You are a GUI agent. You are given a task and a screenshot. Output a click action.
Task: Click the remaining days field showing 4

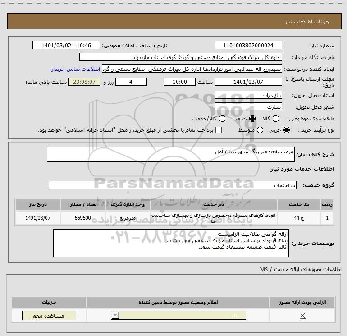[x=131, y=82]
